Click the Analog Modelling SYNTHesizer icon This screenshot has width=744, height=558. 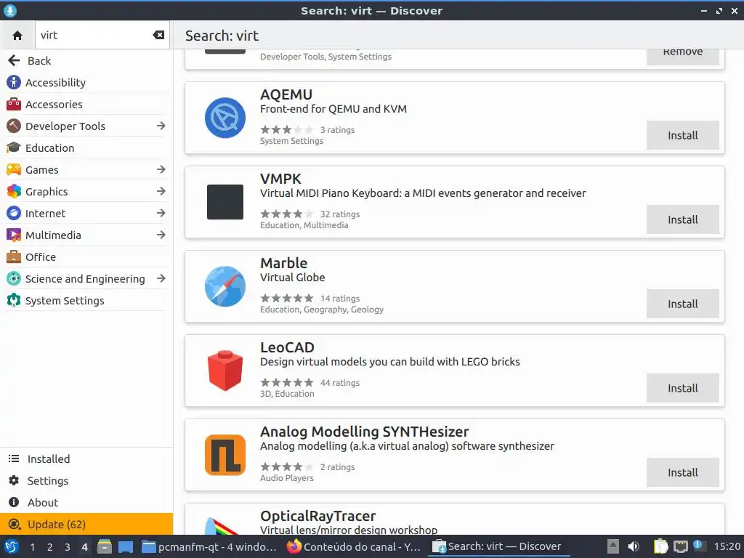225,455
